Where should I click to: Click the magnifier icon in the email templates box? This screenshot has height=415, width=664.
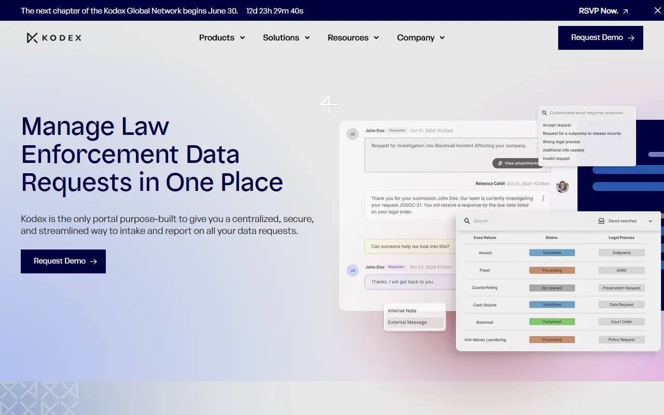(x=545, y=113)
